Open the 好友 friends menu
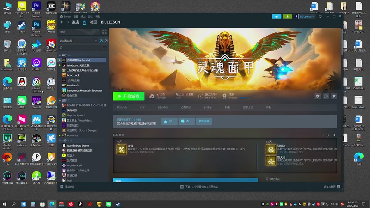370x208 pixels. click(83, 17)
